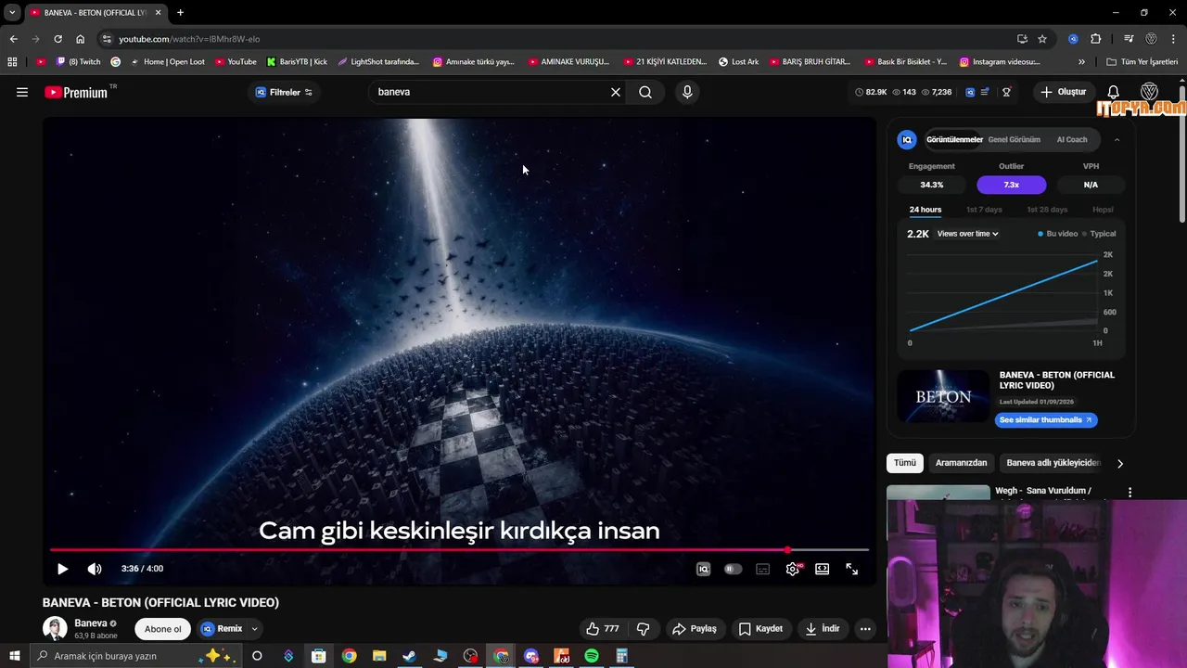Open the YouTube guide hamburger menu
Screen dimensions: 1187x668
click(x=22, y=92)
